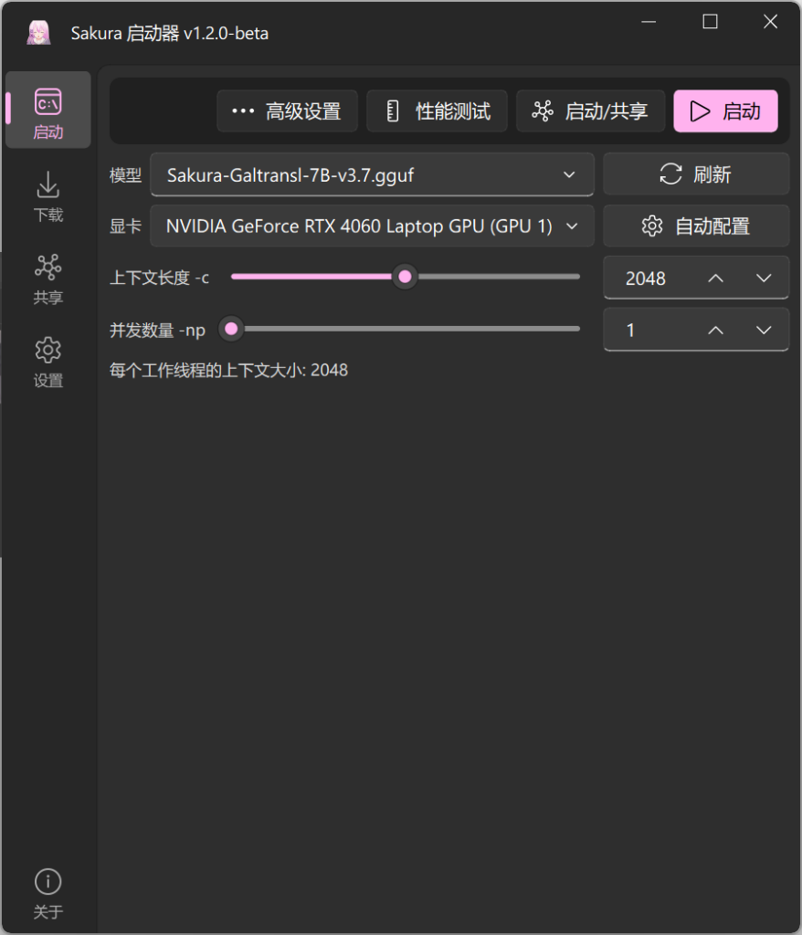Image resolution: width=802 pixels, height=935 pixels.
Task: Open 性能测试 performance benchmark
Action: (437, 111)
